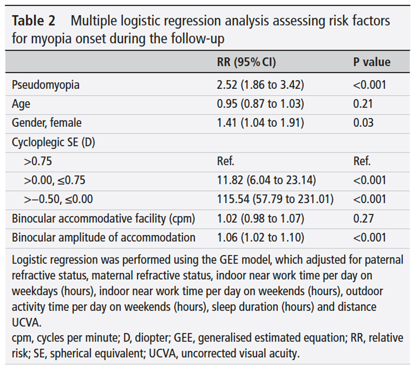The image size is (419, 365).
Task: Select the "Age" row label
Action: tap(21, 103)
